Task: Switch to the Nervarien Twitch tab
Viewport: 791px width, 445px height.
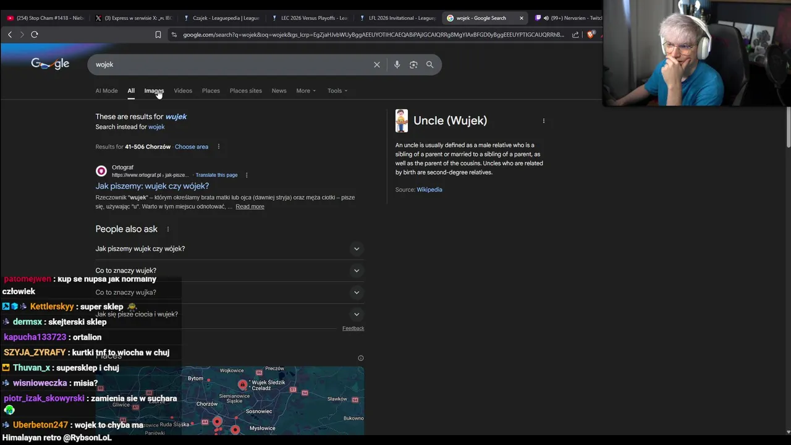Action: [568, 18]
